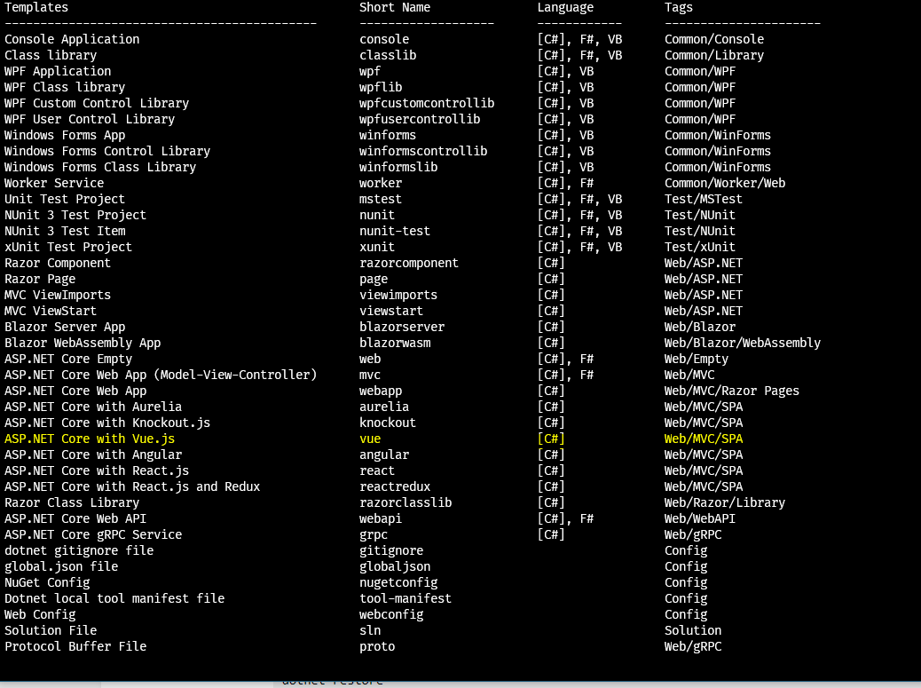
Task: Select 'ASP.NET Core gRPC Service' template name
Action: pos(93,534)
